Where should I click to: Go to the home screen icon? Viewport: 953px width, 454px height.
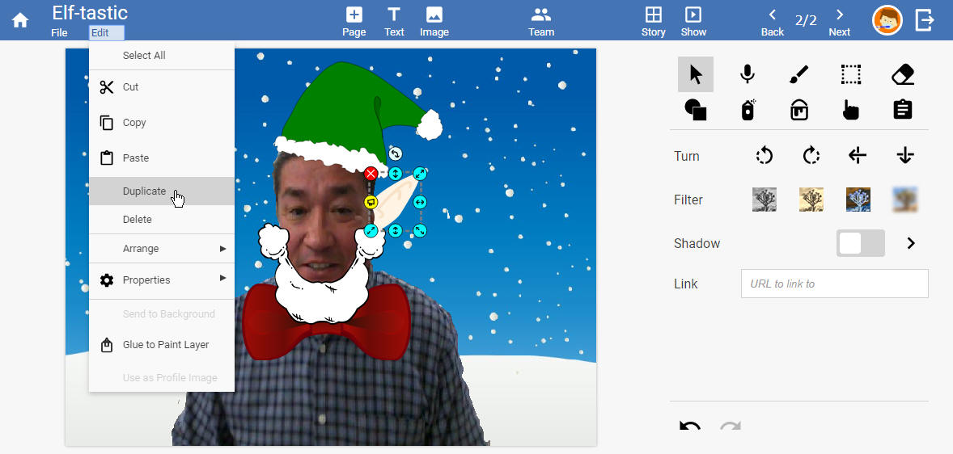pyautogui.click(x=20, y=20)
